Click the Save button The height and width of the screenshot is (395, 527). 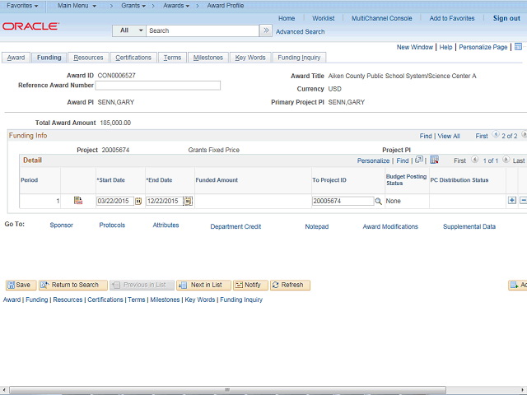coord(21,286)
